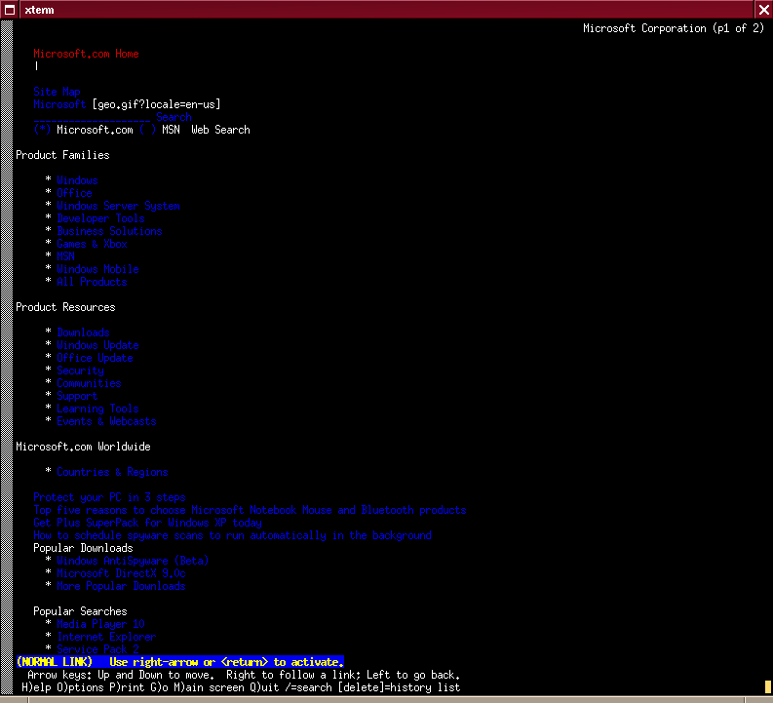Viewport: 773px width, 703px height.
Task: Open the Security resources link
Action: coord(80,371)
